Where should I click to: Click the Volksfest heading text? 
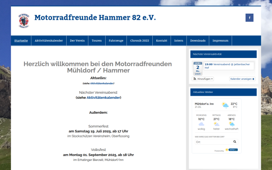(98, 150)
